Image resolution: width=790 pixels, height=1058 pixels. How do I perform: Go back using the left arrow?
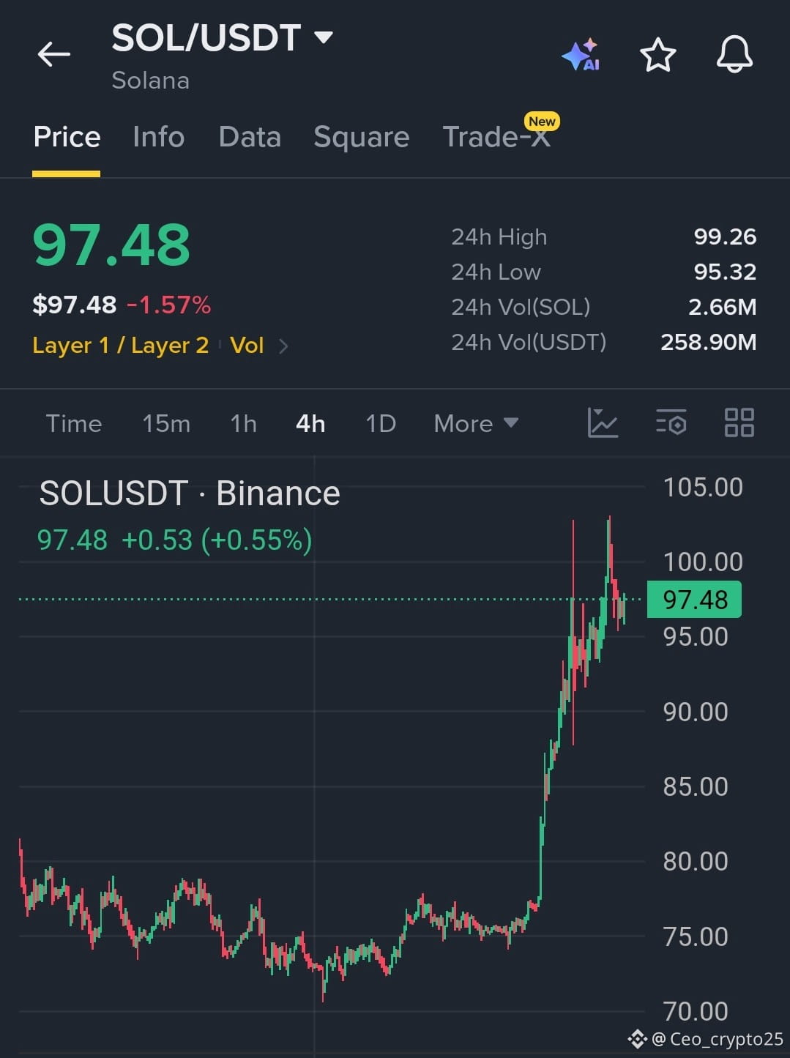tap(54, 54)
